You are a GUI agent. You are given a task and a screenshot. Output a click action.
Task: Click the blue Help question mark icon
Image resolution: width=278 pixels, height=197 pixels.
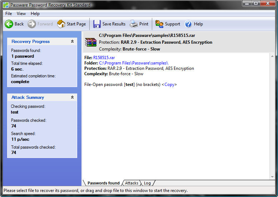coord(188,24)
